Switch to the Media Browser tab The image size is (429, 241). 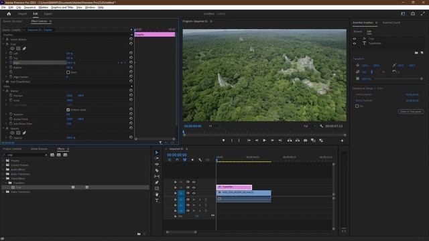point(39,149)
